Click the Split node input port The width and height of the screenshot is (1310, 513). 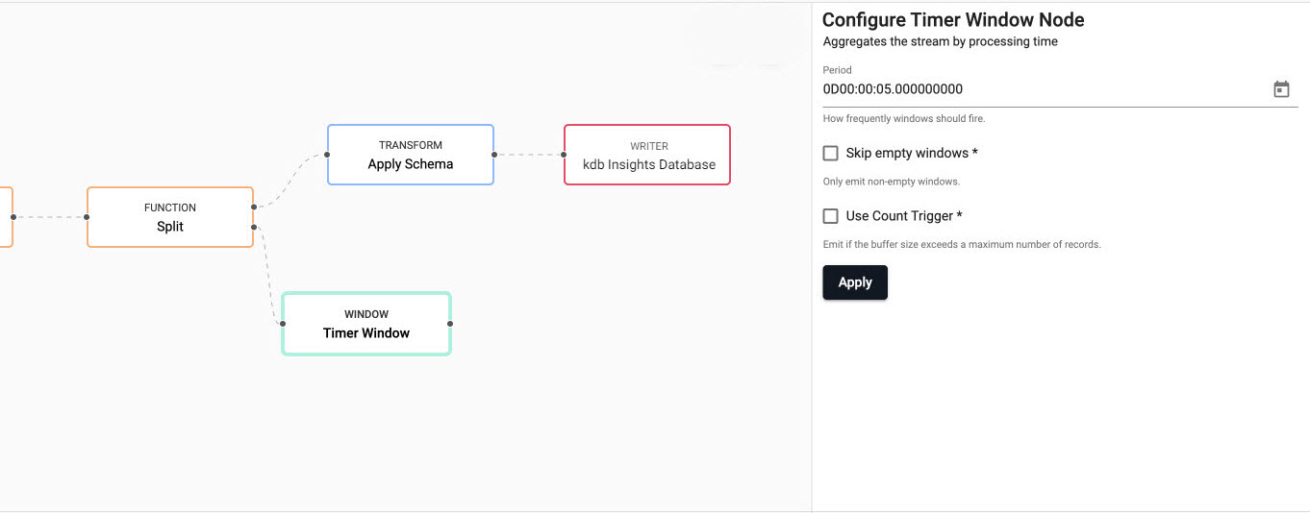point(88,217)
